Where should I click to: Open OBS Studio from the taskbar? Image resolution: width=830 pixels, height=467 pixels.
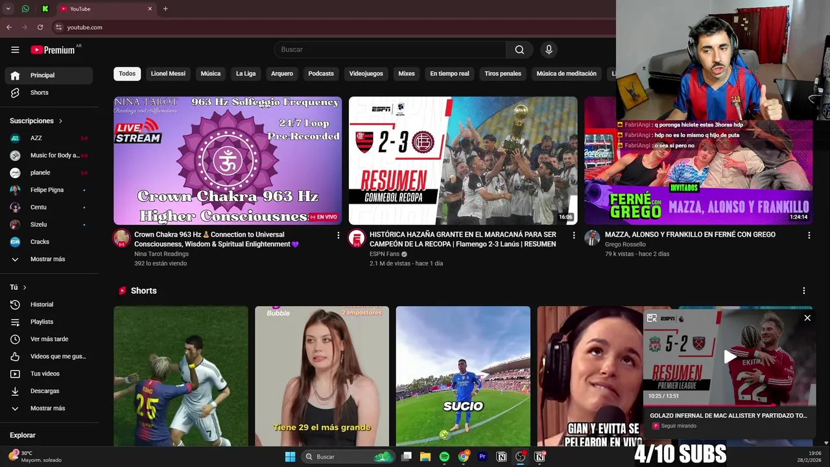[x=520, y=457]
